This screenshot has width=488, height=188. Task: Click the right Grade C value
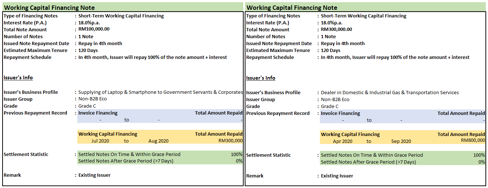pos(330,107)
